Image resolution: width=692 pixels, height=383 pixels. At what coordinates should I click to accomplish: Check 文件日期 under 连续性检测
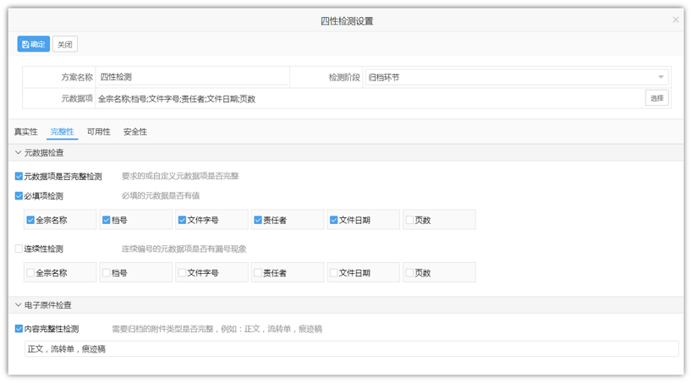tap(334, 273)
